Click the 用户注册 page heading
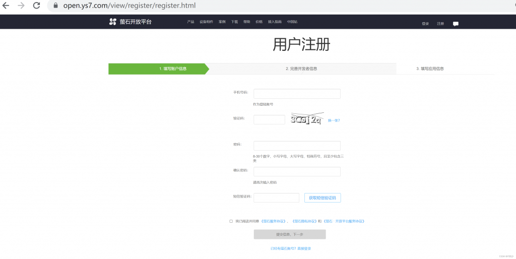The width and height of the screenshot is (516, 259). pos(301,44)
